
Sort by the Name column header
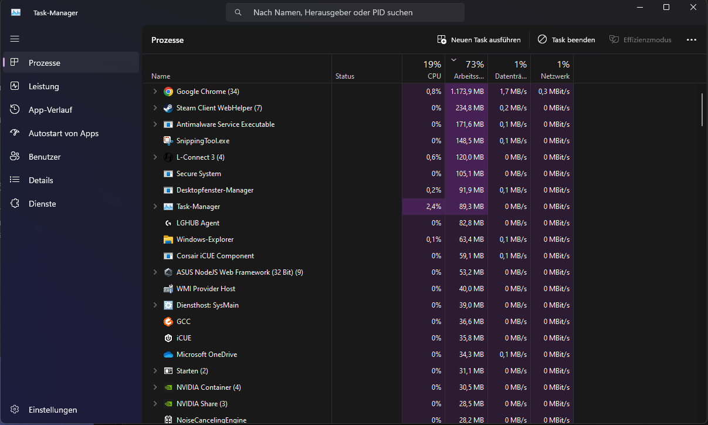[x=237, y=69]
